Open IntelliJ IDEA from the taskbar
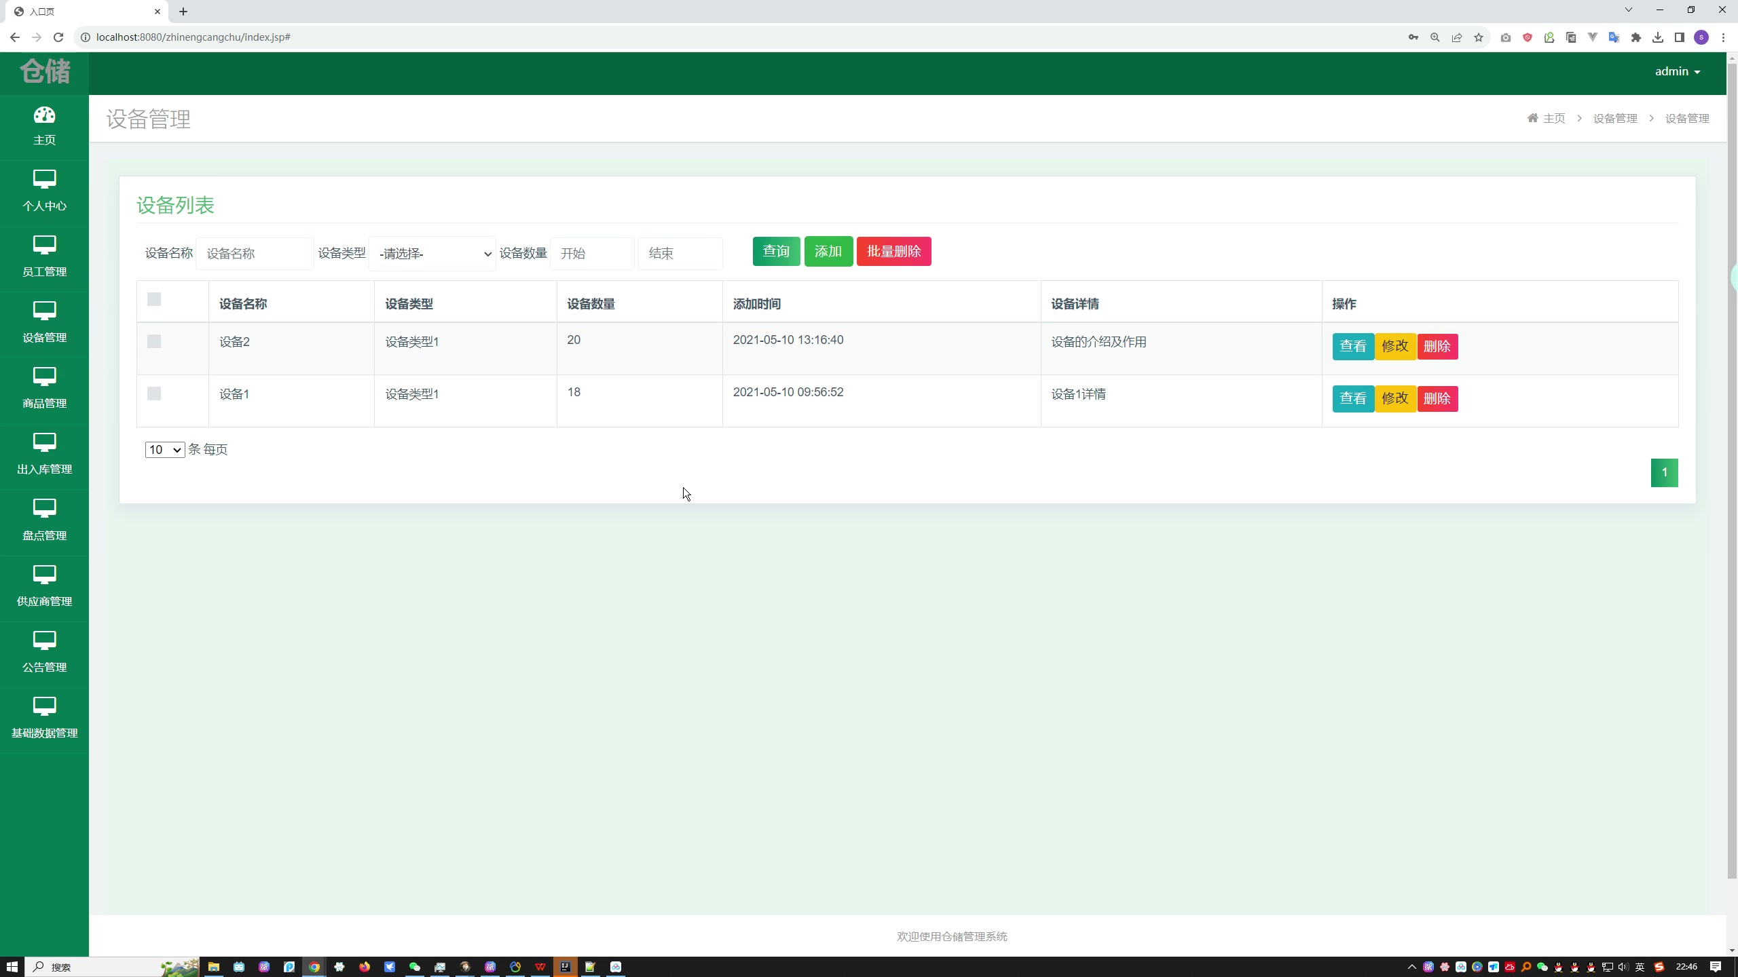Screen dimensions: 1738x977 click(565, 967)
